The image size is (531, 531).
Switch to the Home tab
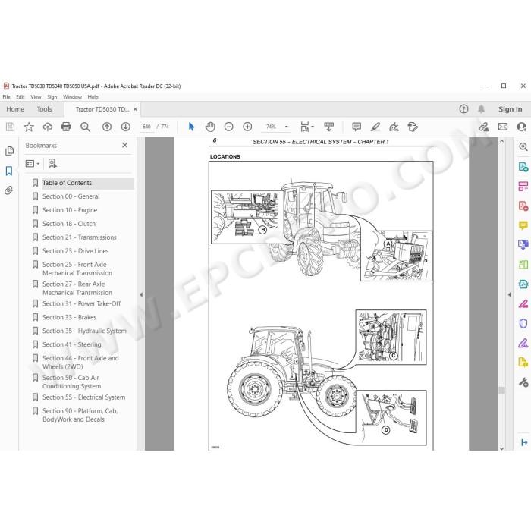click(15, 109)
